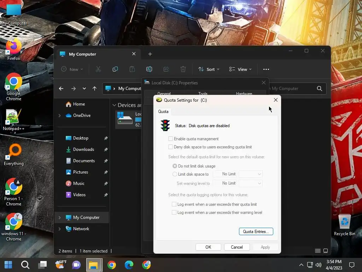Open the Firefox desktop shortcut

(14, 50)
